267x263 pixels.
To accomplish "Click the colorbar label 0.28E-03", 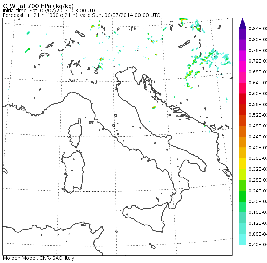I will (x=258, y=180).
